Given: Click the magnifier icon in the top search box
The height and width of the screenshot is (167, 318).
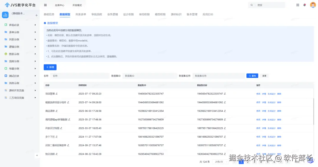Looking at the screenshot, I should [x=252, y=5].
